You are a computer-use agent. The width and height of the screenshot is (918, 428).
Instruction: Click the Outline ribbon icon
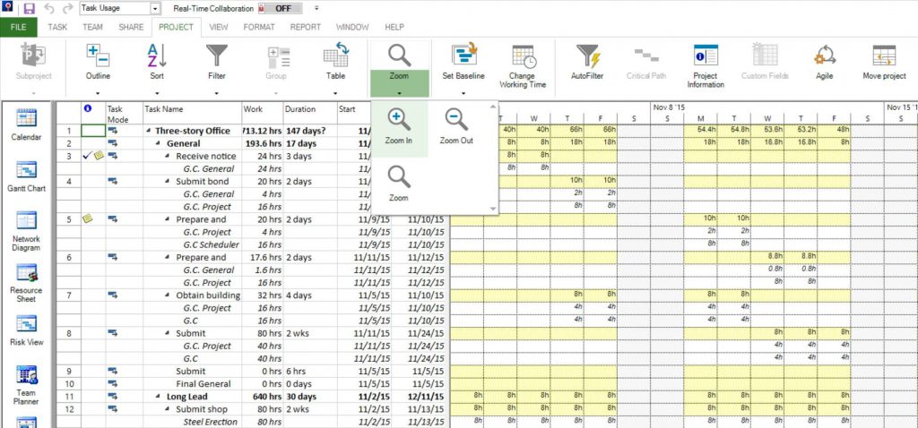click(98, 56)
